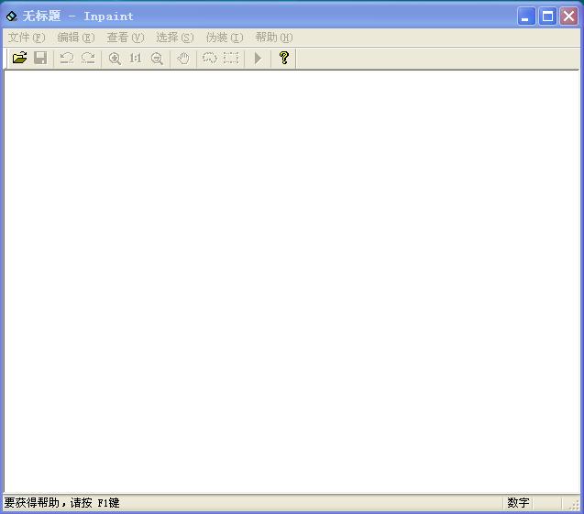Open the 伪装 (I) menu
584x514 pixels.
[224, 38]
